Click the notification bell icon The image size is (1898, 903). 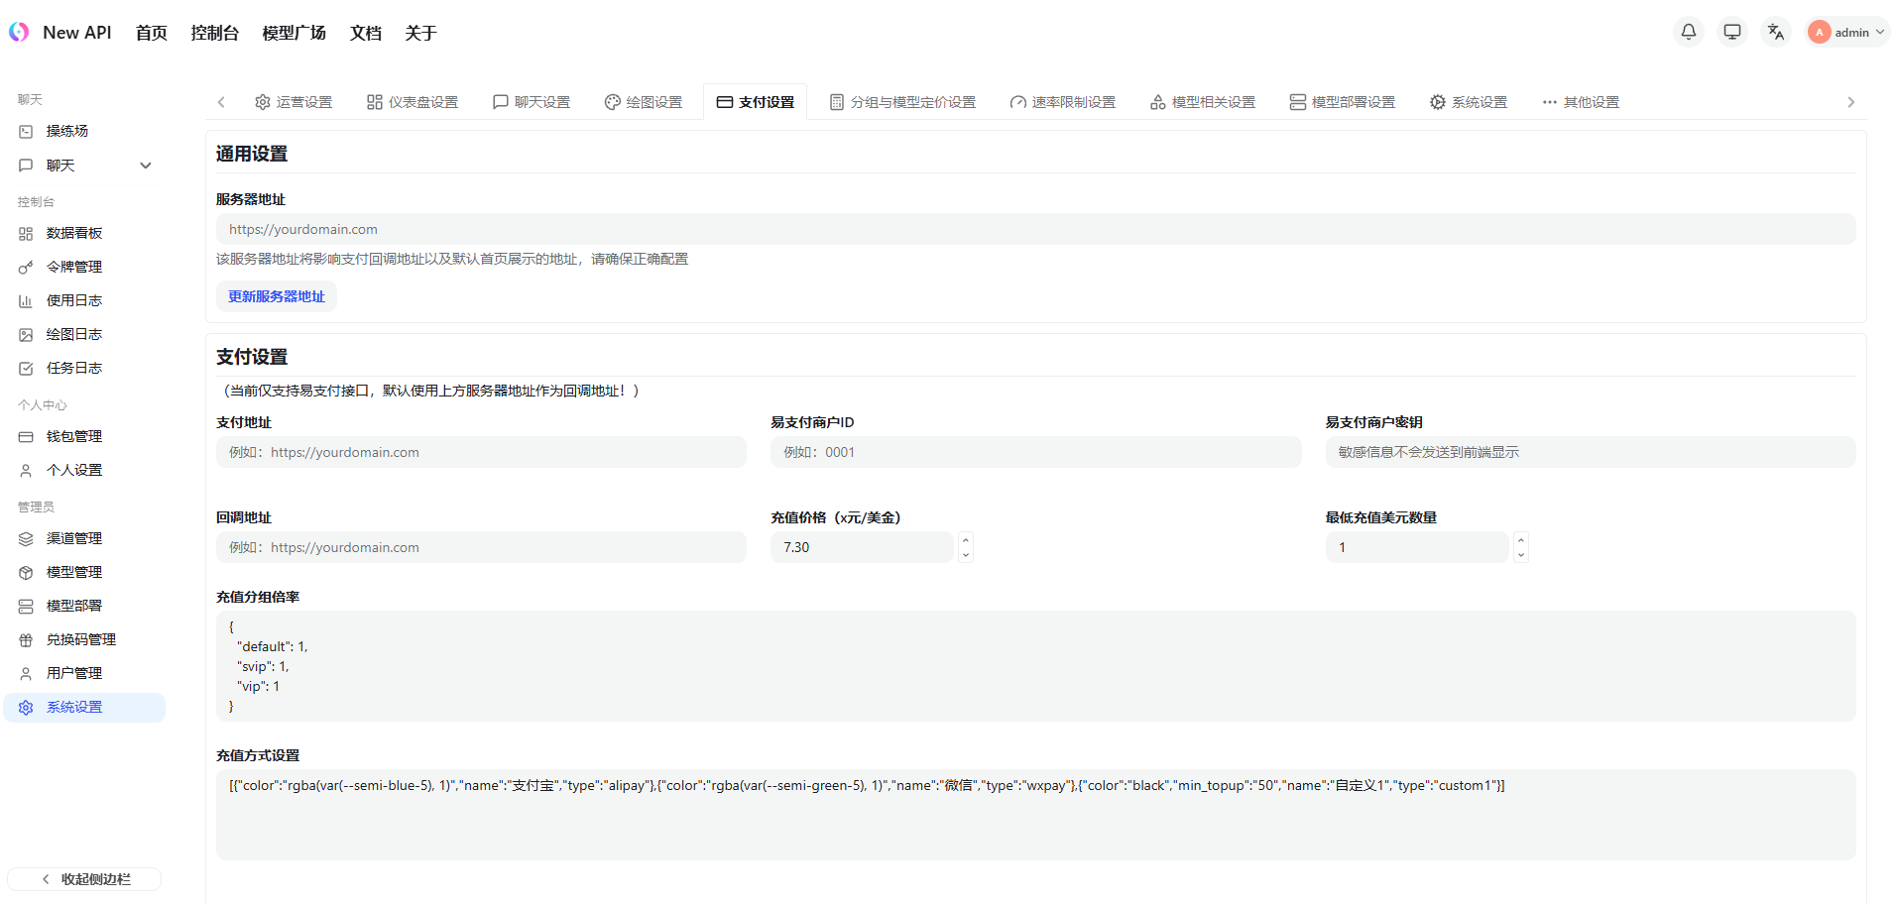(x=1688, y=32)
